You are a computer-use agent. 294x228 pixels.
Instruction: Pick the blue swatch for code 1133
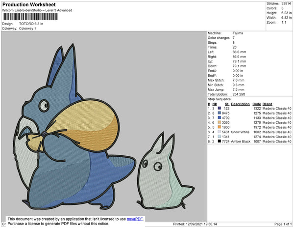pos(219,117)
